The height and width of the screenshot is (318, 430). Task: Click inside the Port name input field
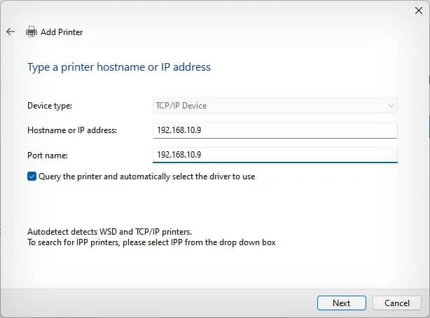pyautogui.click(x=275, y=154)
